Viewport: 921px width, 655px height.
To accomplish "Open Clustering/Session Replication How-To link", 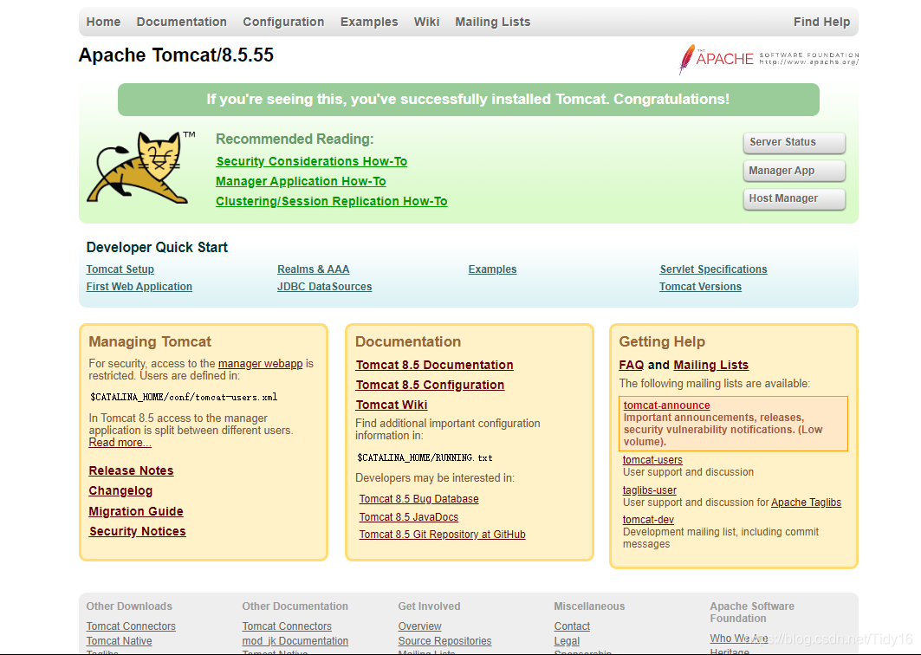I will click(331, 201).
